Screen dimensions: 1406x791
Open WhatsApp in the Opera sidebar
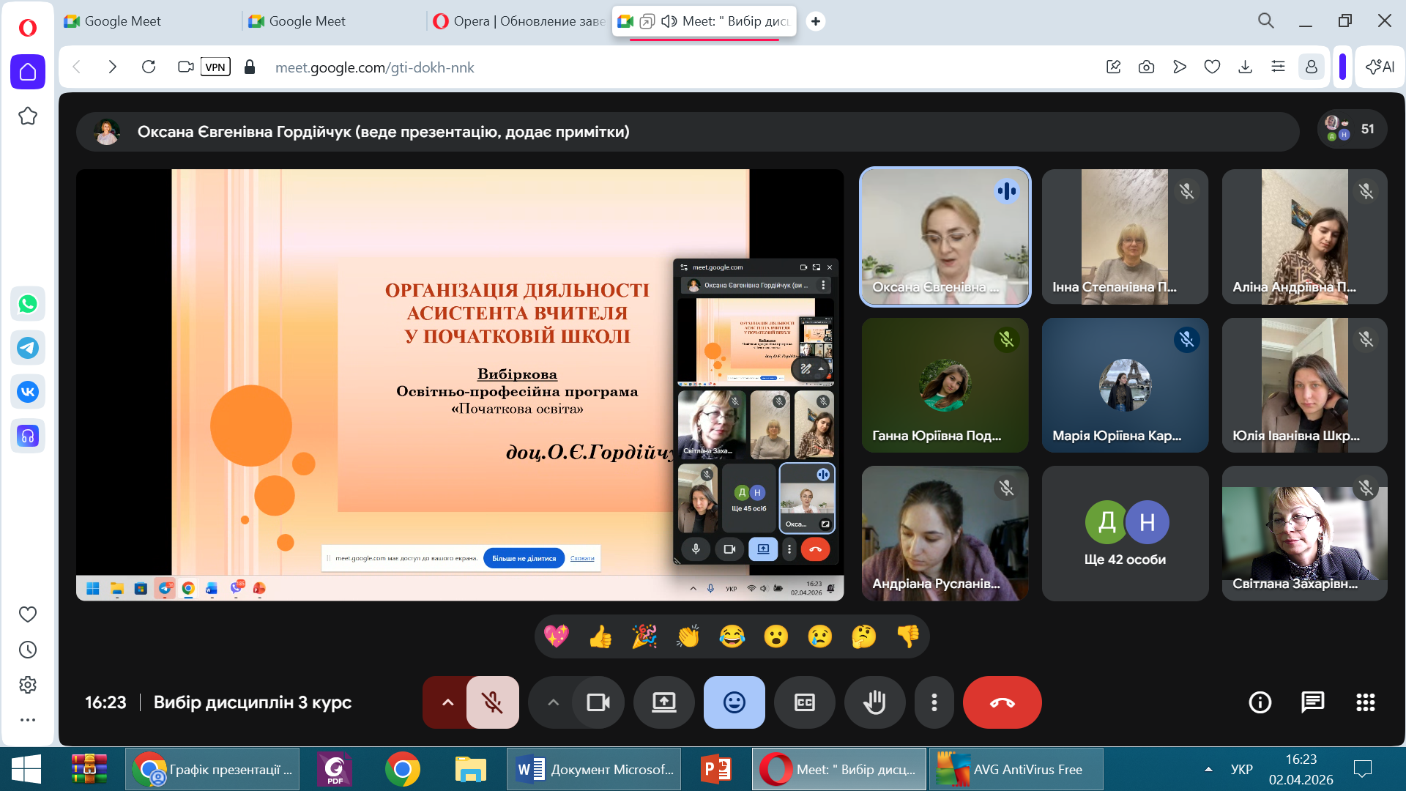coord(28,304)
